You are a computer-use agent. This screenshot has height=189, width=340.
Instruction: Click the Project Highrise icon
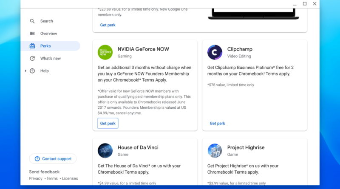[x=215, y=150]
